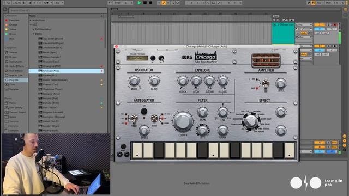Select the Orange collection
Image resolution: width=349 pixels, height=196 pixels.
point(13,25)
